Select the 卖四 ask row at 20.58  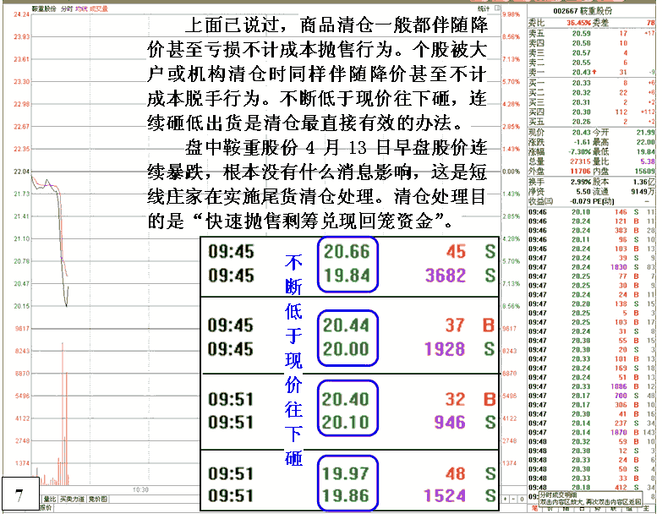[591, 43]
